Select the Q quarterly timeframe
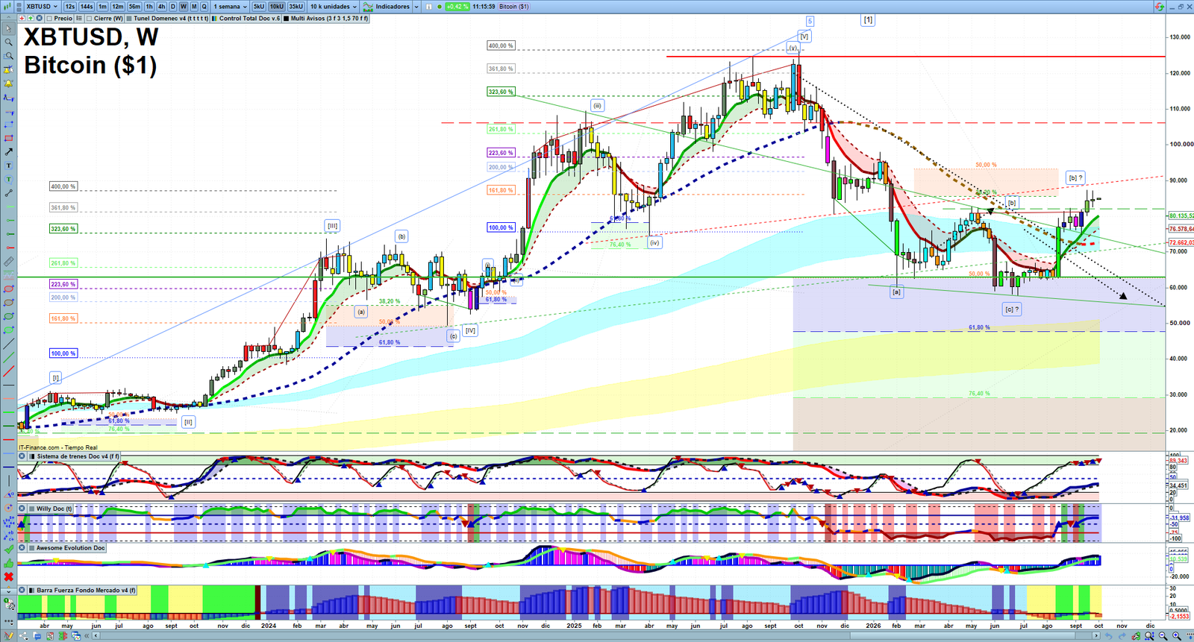Image resolution: width=1194 pixels, height=642 pixels. click(204, 7)
